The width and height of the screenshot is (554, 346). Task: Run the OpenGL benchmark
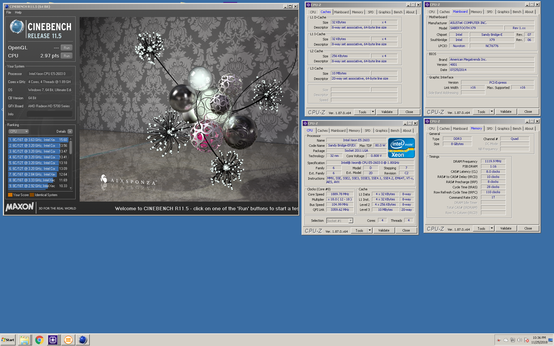pyautogui.click(x=67, y=48)
